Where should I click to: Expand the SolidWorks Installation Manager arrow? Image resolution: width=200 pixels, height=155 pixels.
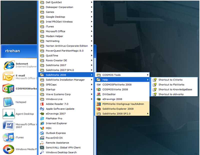click(91, 80)
